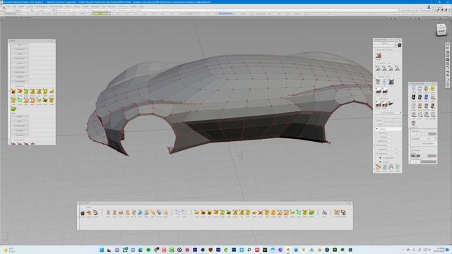Click the dark color swatch in the diagnostic panel
452x254 pixels.
(415, 156)
